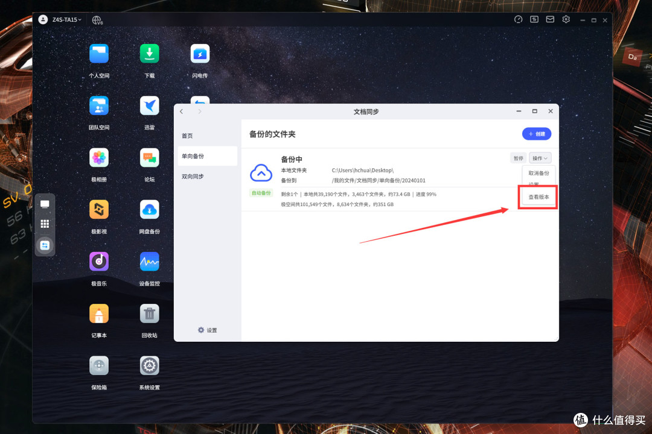The height and width of the screenshot is (434, 652).
Task: Open the 保险箱 safe box icon
Action: (99, 365)
